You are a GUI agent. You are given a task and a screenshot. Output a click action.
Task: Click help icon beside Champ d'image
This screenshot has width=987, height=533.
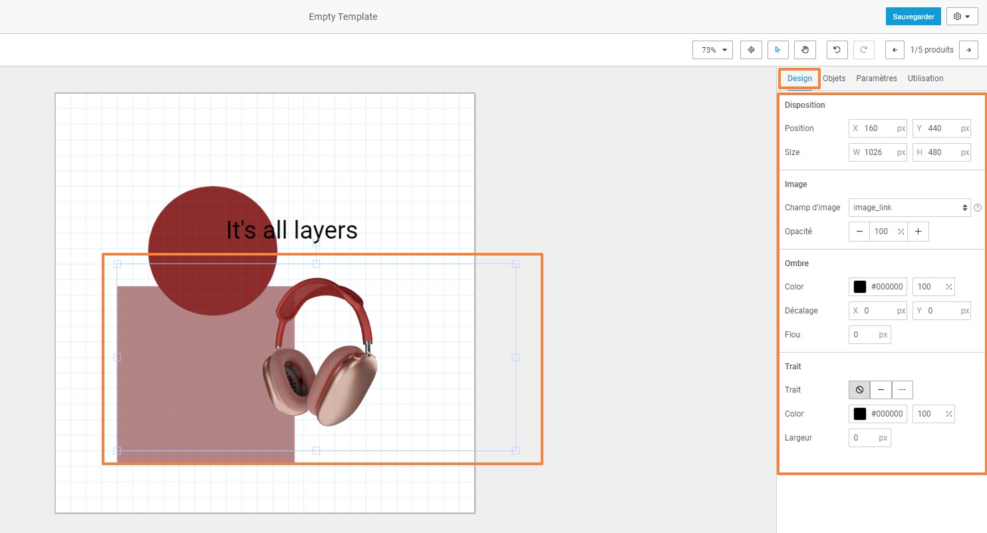[978, 208]
